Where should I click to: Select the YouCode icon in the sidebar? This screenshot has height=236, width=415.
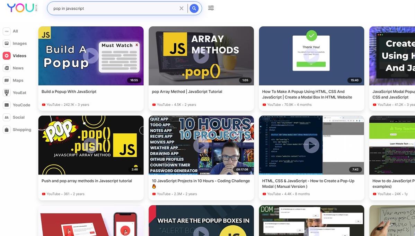pos(7,105)
